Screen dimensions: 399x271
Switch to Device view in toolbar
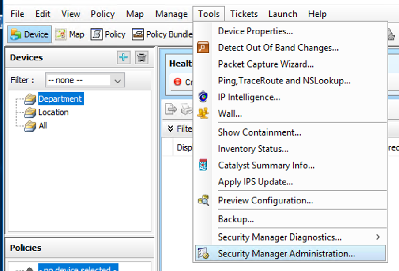29,34
